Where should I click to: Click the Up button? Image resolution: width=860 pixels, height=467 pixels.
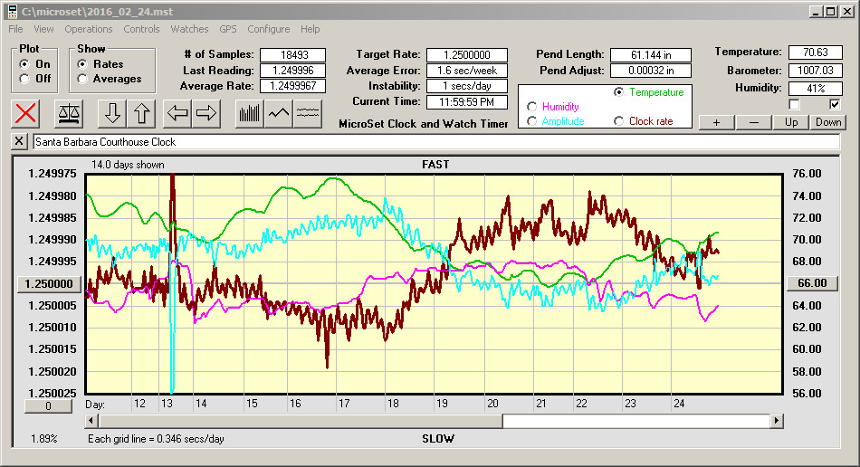tap(791, 122)
